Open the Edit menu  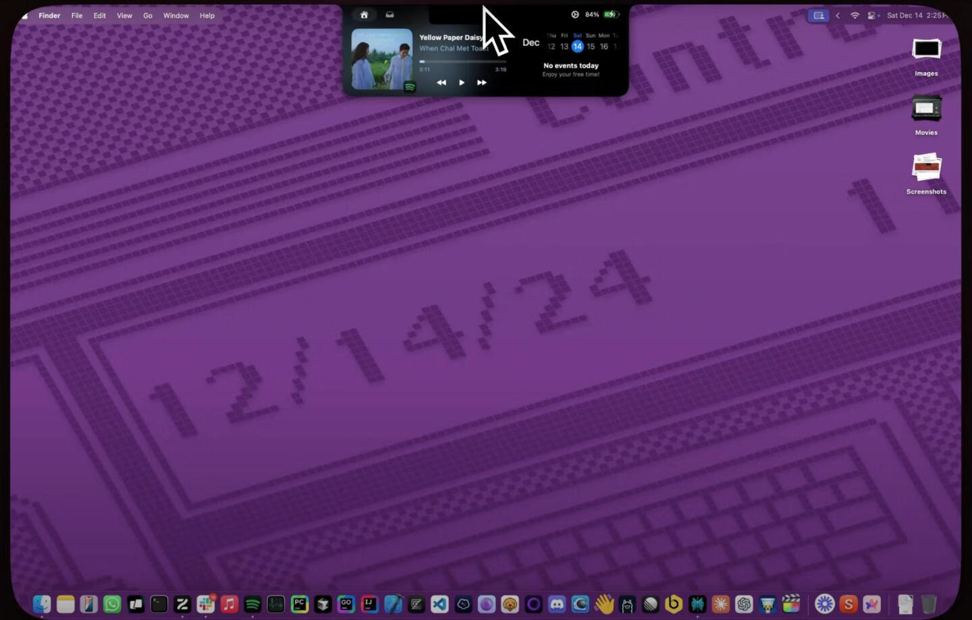point(99,16)
